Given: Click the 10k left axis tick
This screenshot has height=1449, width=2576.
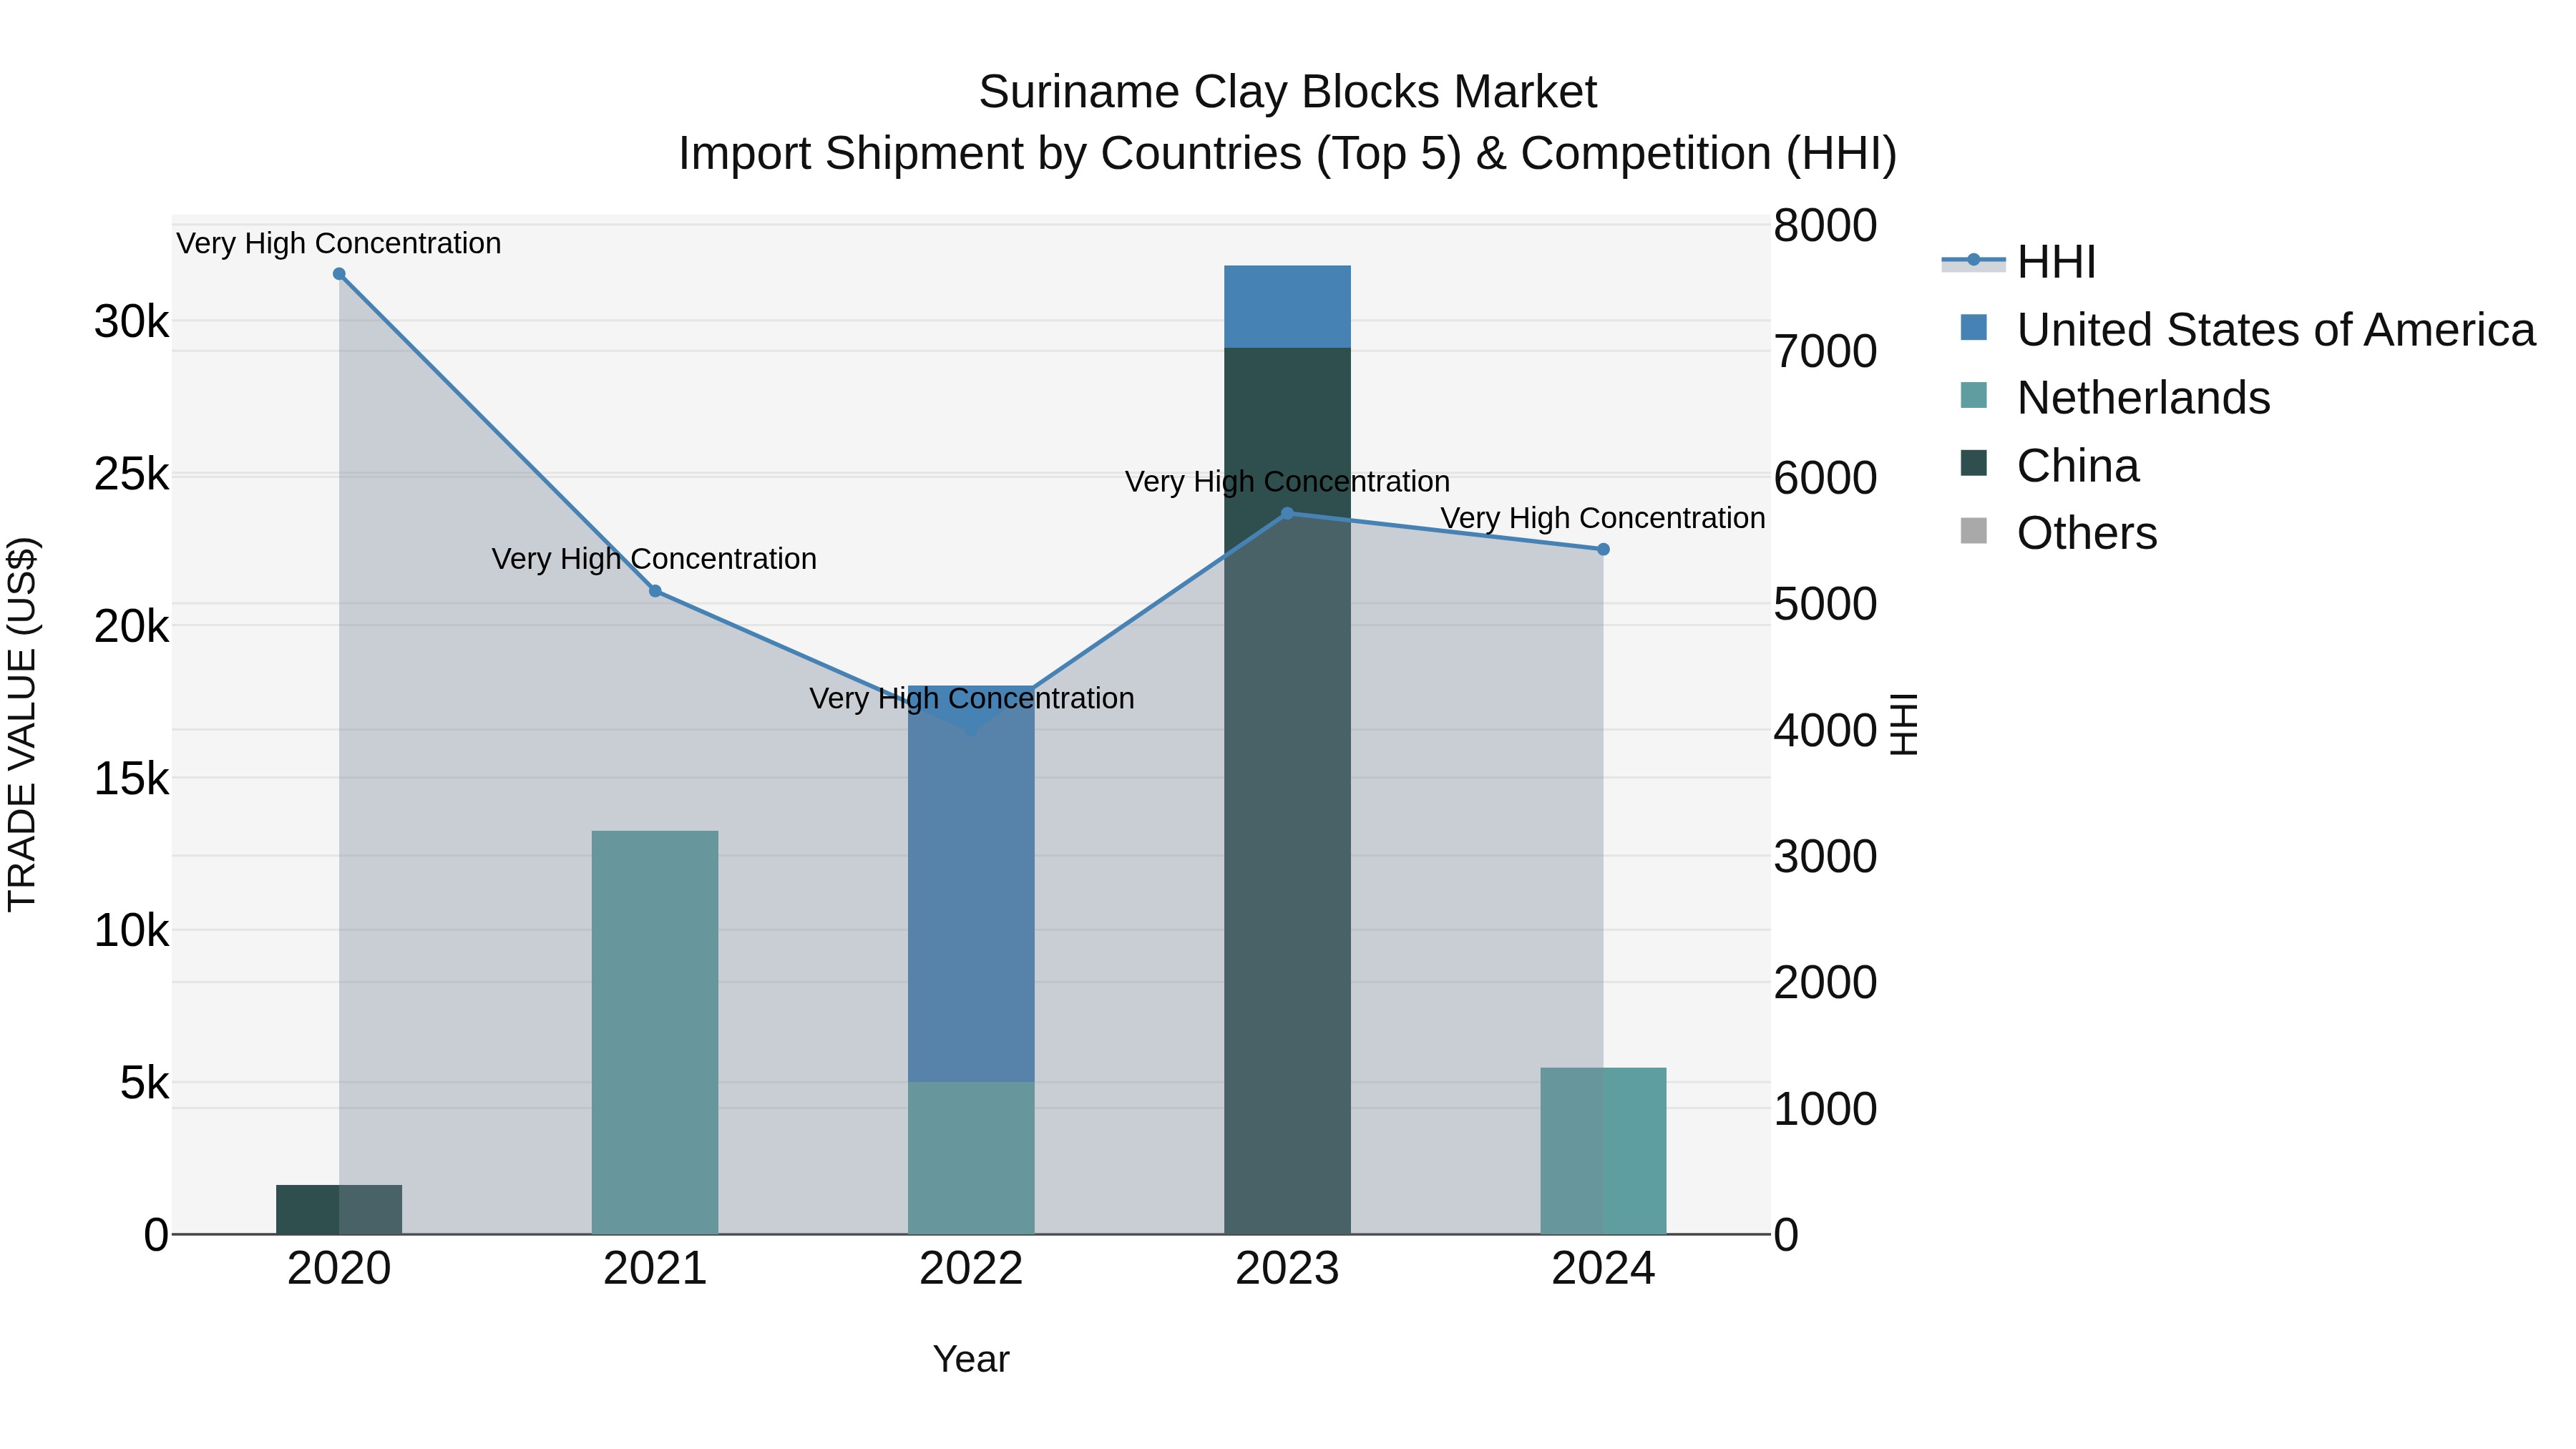Looking at the screenshot, I should [131, 931].
